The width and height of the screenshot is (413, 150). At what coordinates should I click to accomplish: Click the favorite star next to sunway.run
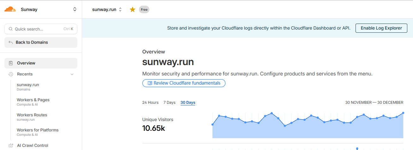[133, 9]
